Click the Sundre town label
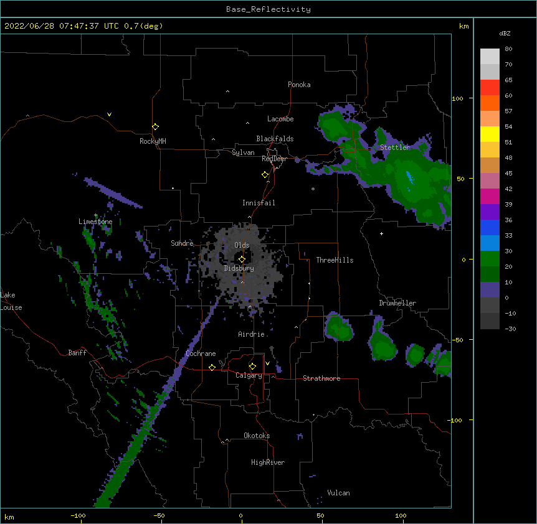Screen dimensions: 537x524 182,243
